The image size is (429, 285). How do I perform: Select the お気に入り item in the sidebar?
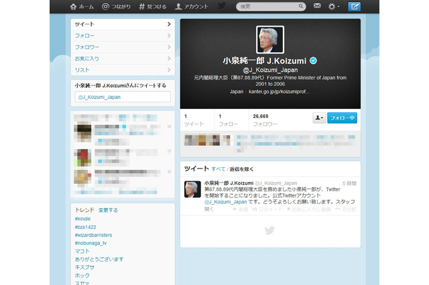click(x=121, y=58)
